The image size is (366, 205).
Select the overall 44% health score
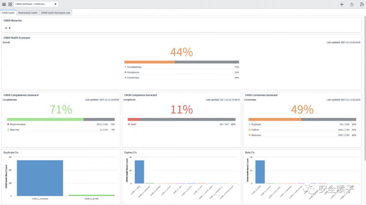point(182,52)
